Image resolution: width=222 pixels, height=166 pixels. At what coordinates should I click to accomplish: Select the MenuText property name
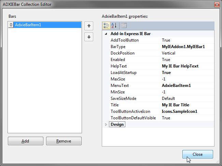[120, 86]
